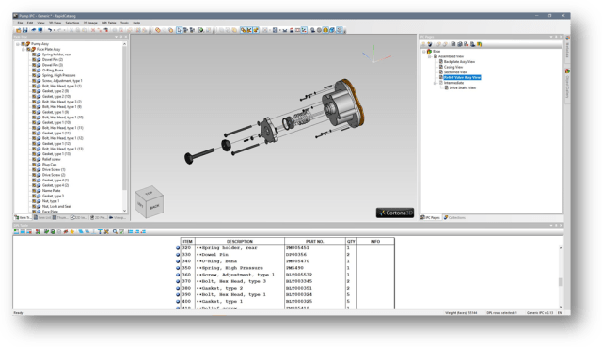Open the Selection menu
Image resolution: width=602 pixels, height=347 pixels.
point(72,23)
